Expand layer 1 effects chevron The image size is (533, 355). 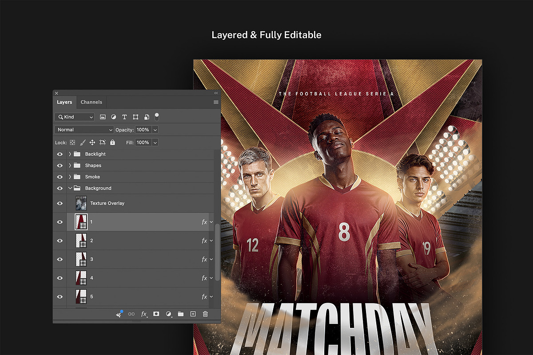click(x=211, y=222)
